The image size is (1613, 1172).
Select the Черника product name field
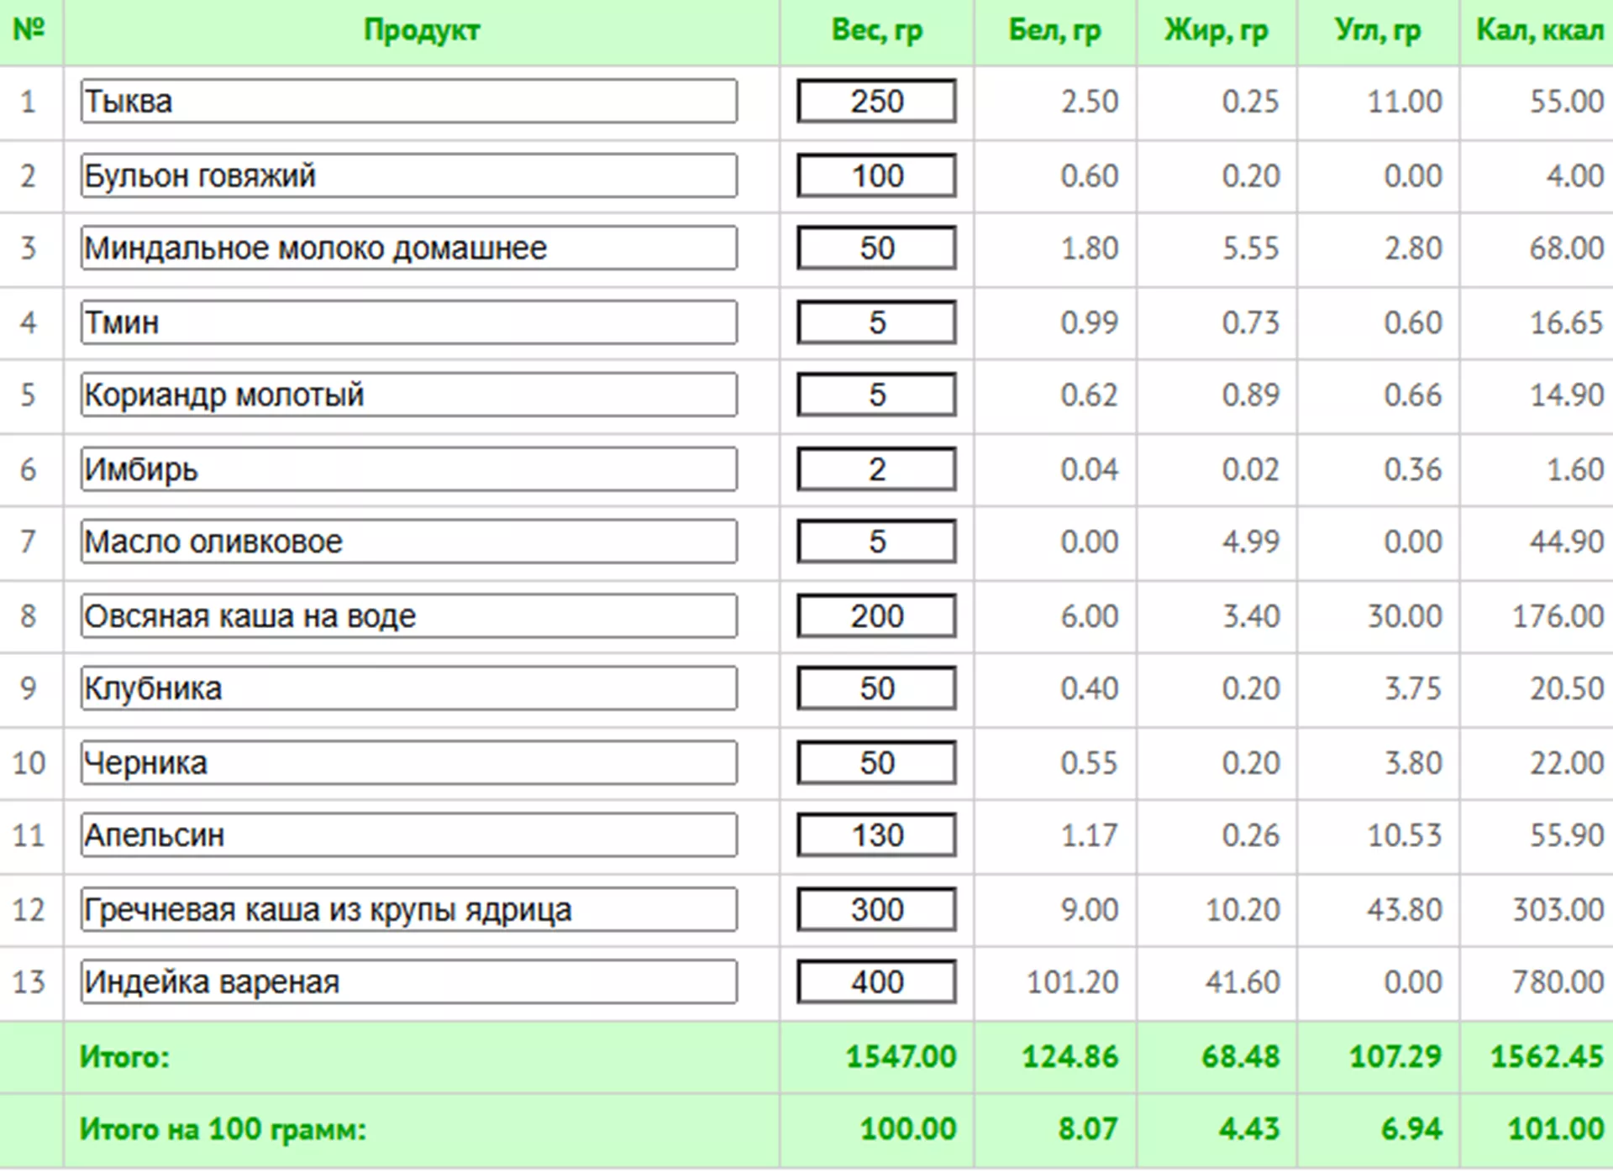coord(409,763)
